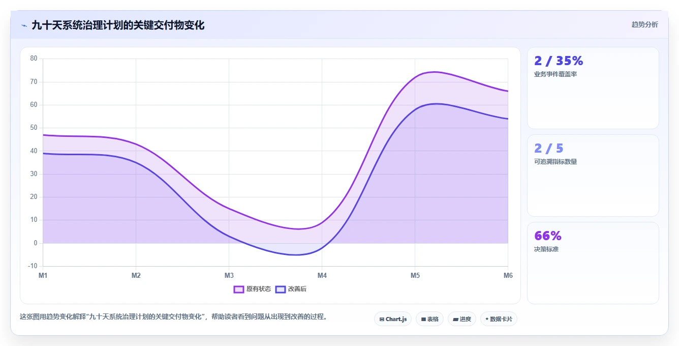Toggle the 原有状态 legend swatch
Screen dimensions: 679x346
(x=239, y=289)
